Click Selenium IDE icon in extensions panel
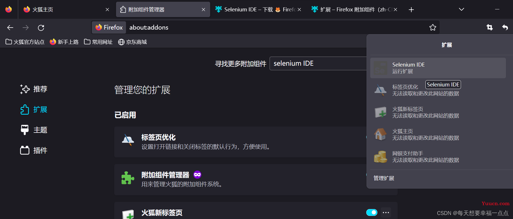513x219 pixels. click(x=380, y=68)
